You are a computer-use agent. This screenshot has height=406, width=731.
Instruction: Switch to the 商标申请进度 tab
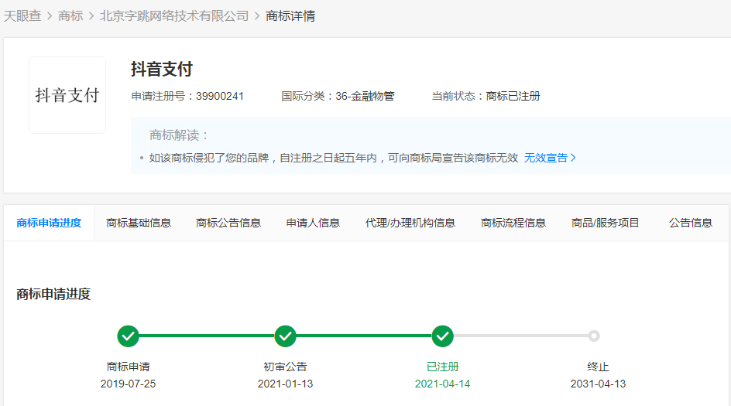click(49, 223)
